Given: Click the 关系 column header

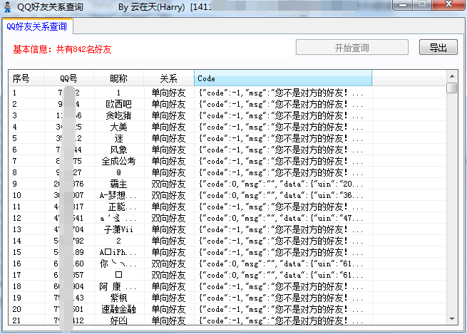Looking at the screenshot, I should 168,78.
